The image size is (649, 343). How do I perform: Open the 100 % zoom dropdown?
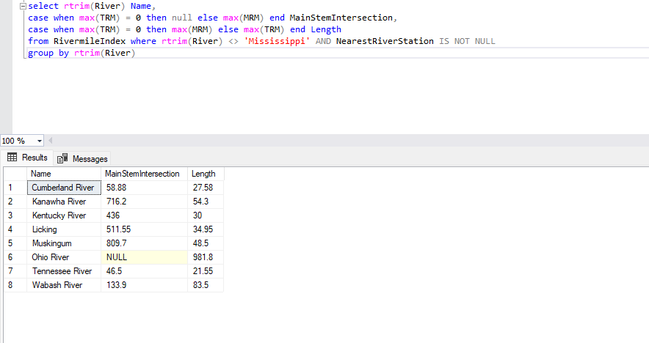point(40,141)
